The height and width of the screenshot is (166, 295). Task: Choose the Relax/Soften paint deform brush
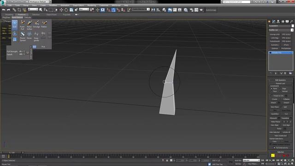29,25
